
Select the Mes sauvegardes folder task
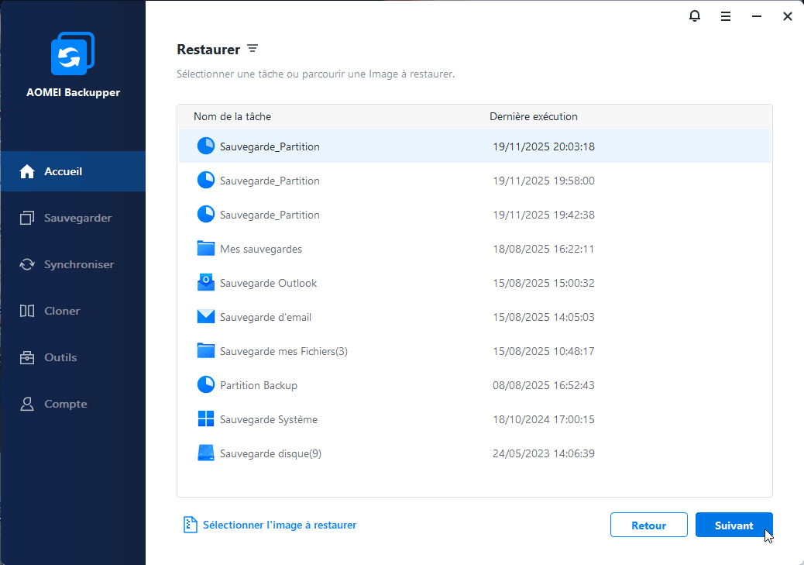click(x=260, y=249)
